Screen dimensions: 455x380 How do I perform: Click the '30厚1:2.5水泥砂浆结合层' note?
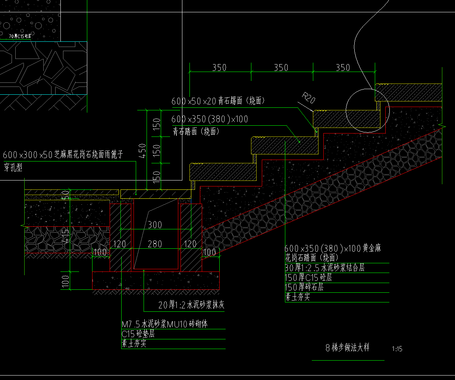324,268
